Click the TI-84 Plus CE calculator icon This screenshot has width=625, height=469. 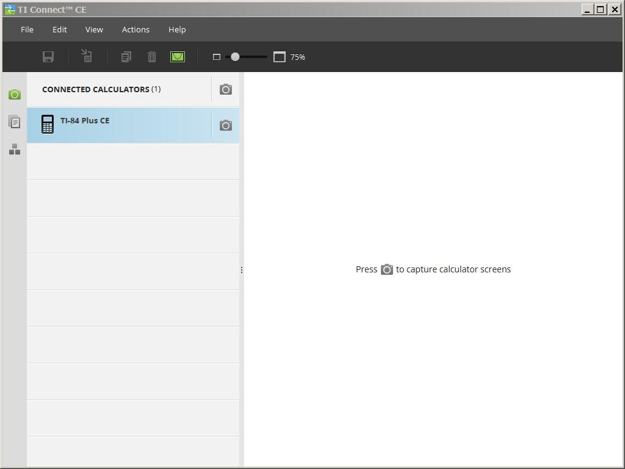pos(48,124)
